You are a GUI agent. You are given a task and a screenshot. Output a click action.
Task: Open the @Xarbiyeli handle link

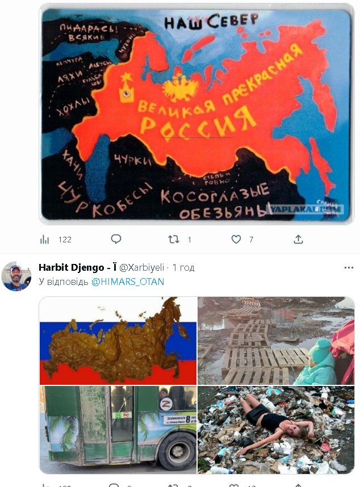(x=141, y=267)
